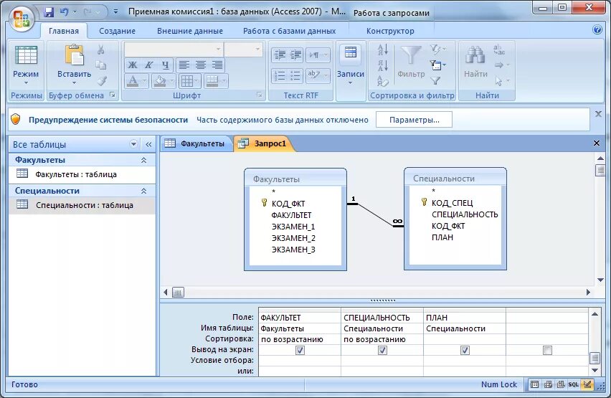Click the diagram vertical scrollbar thumb

coord(600,170)
